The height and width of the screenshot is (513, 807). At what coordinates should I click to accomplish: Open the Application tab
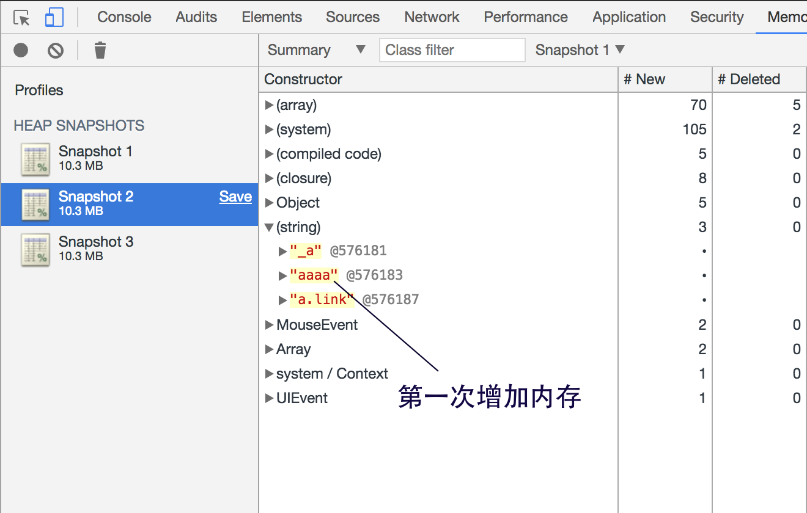pos(629,17)
